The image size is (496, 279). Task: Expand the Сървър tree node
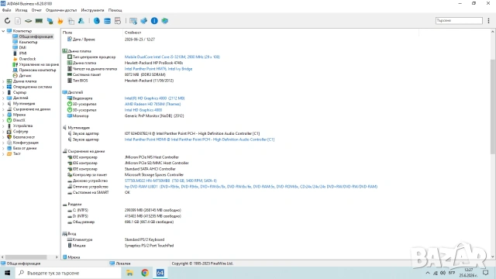tap(3, 92)
